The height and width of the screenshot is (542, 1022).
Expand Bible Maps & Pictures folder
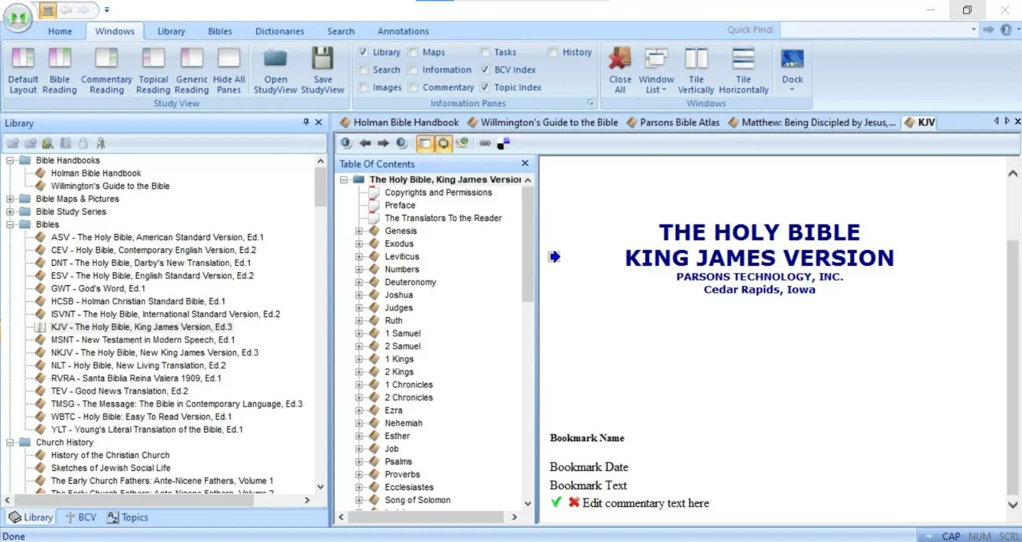tap(10, 199)
